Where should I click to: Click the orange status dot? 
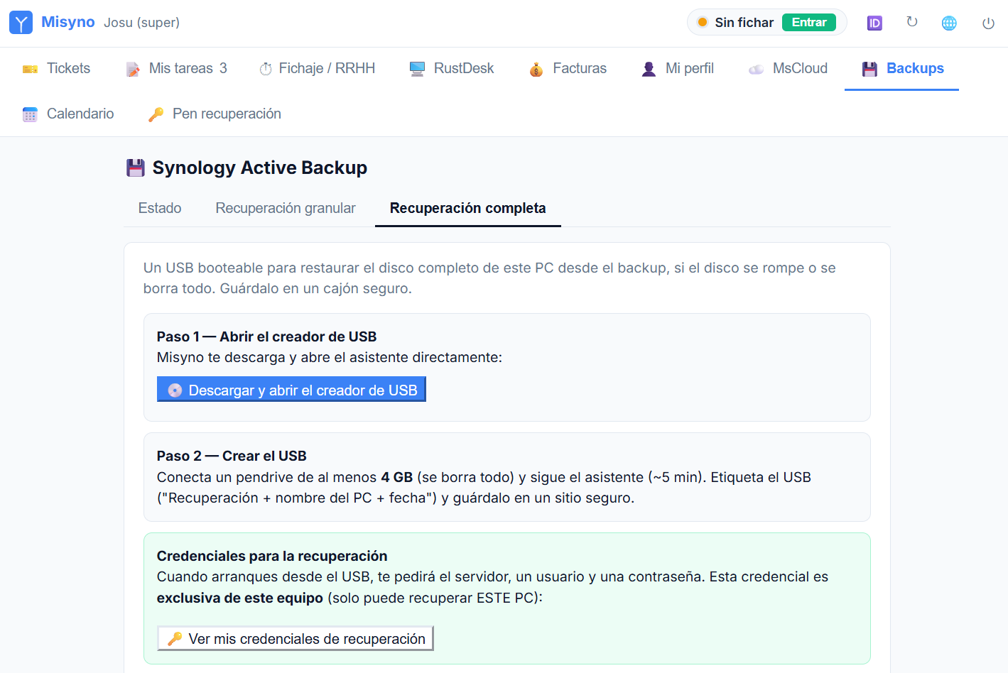coord(703,22)
